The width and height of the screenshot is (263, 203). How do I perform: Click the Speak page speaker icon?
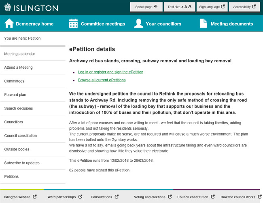155,7
